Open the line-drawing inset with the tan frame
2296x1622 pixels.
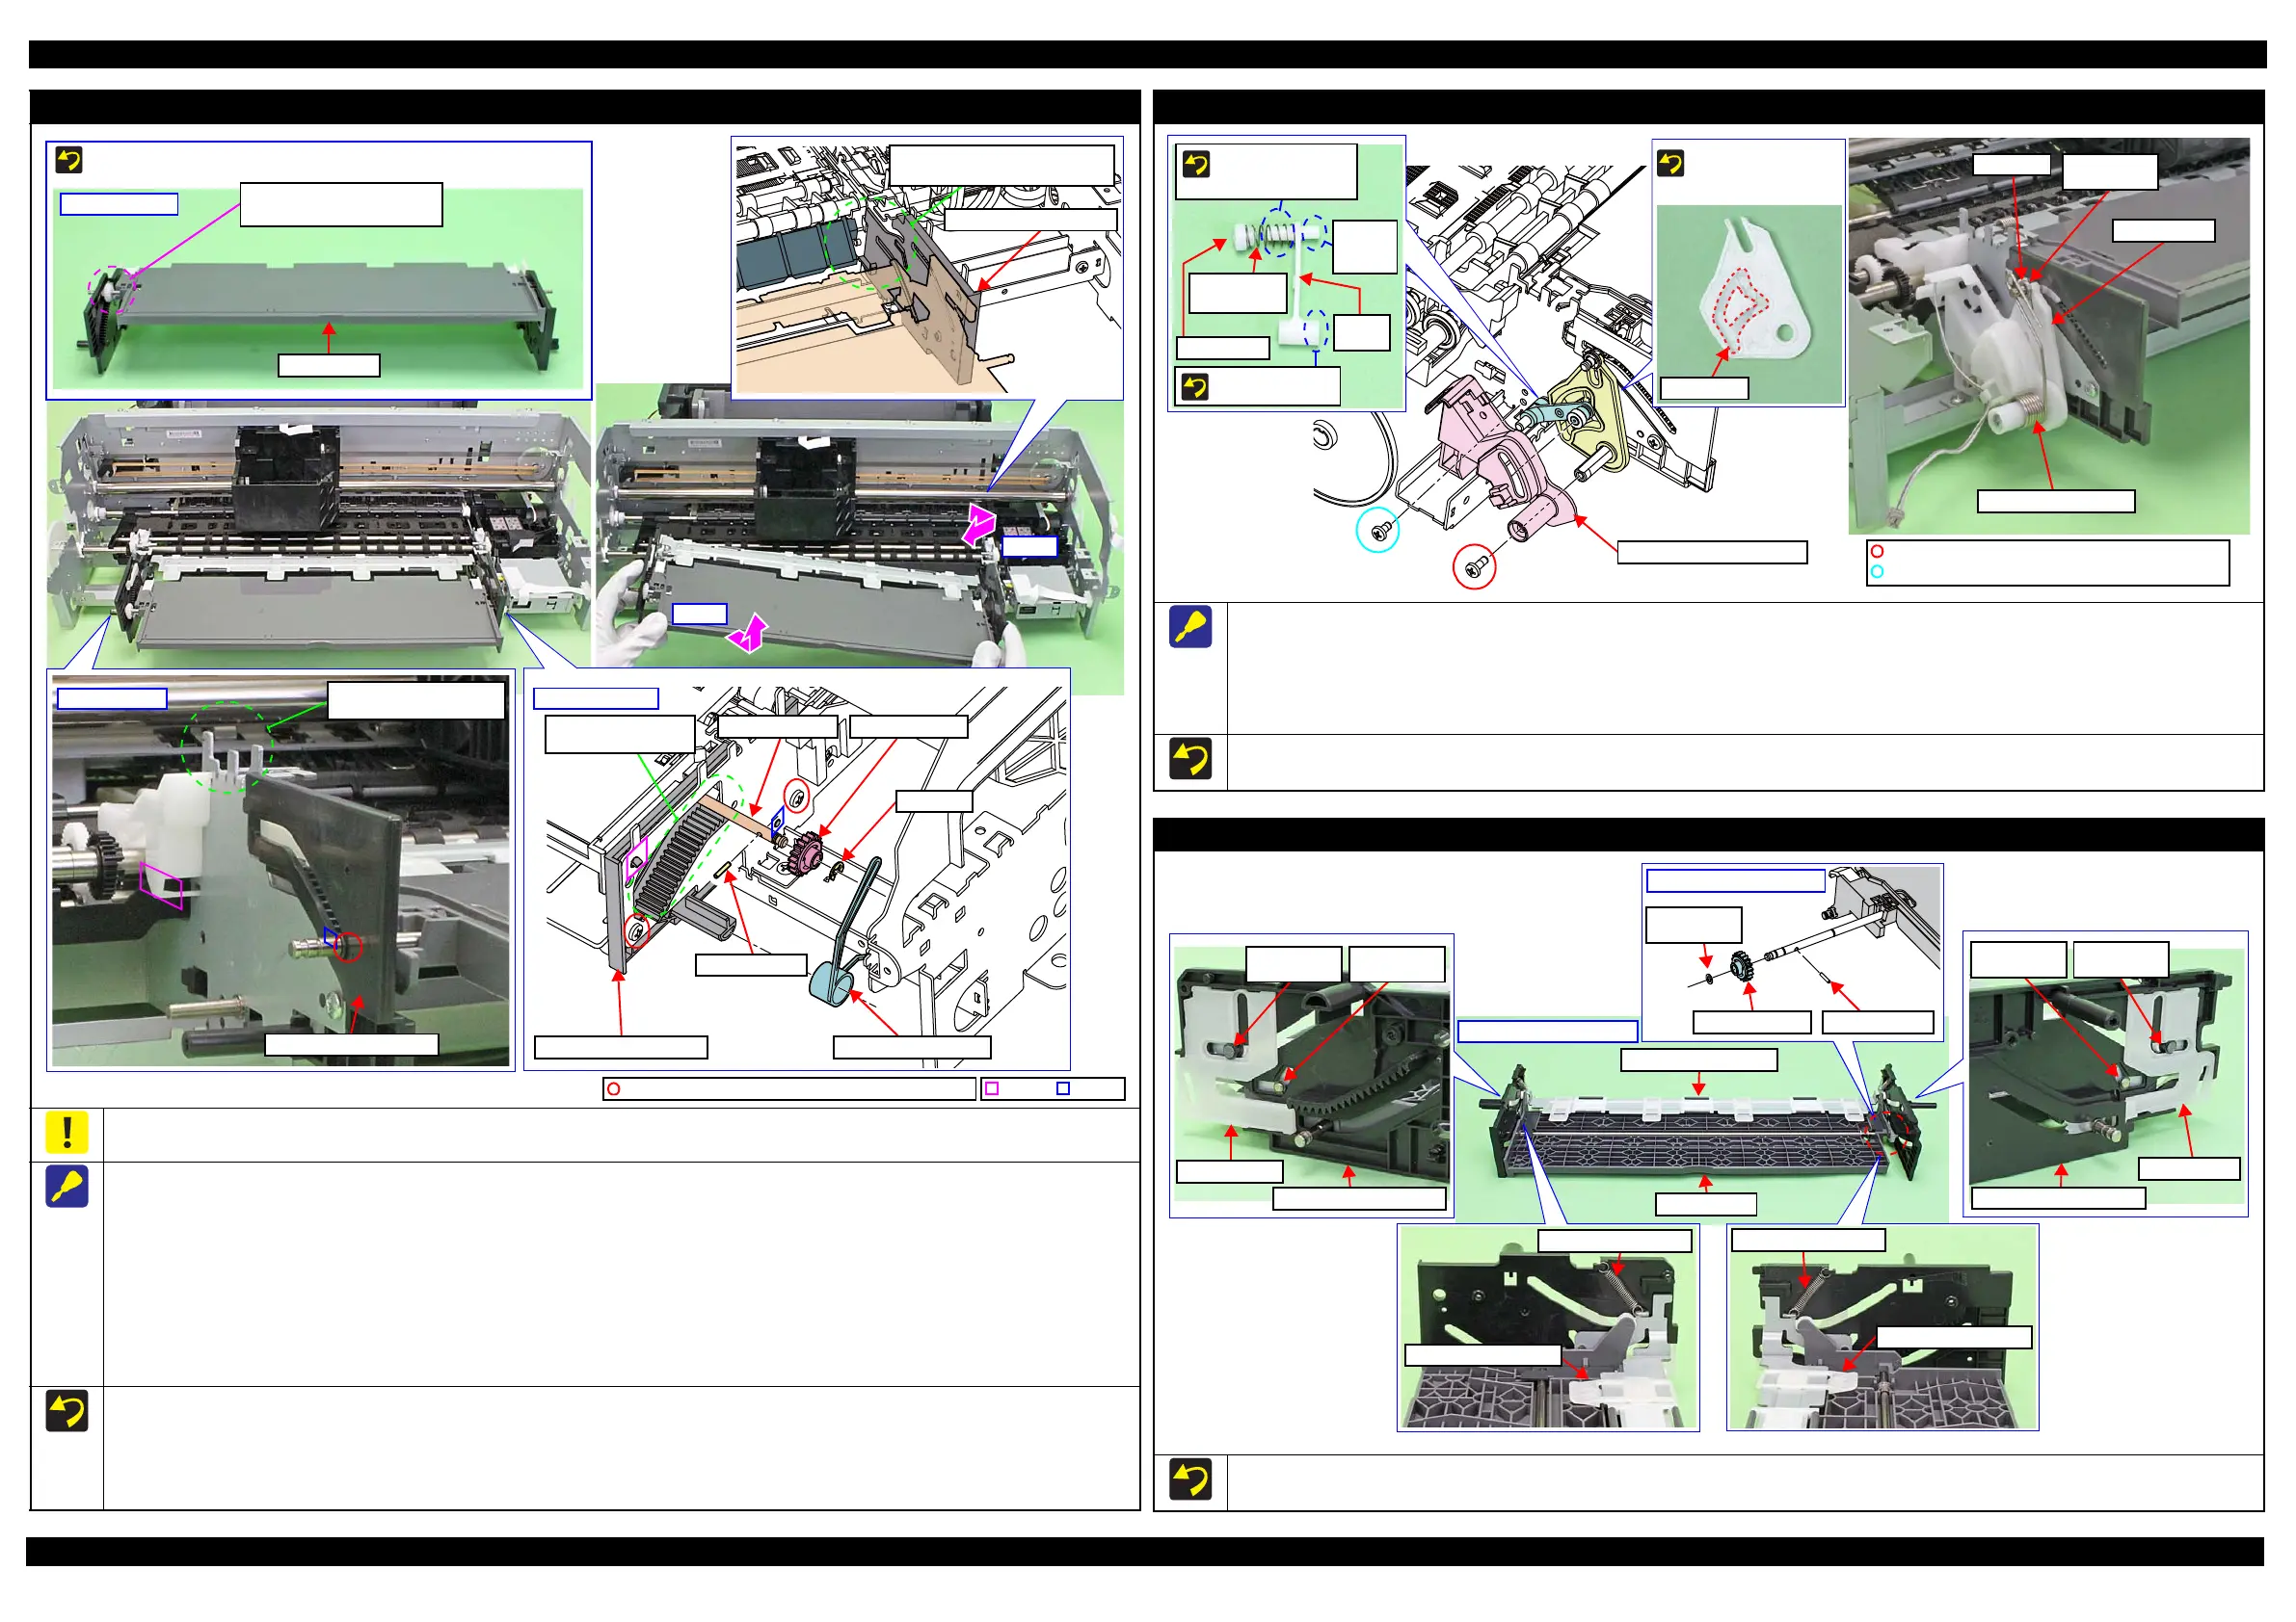(927, 268)
